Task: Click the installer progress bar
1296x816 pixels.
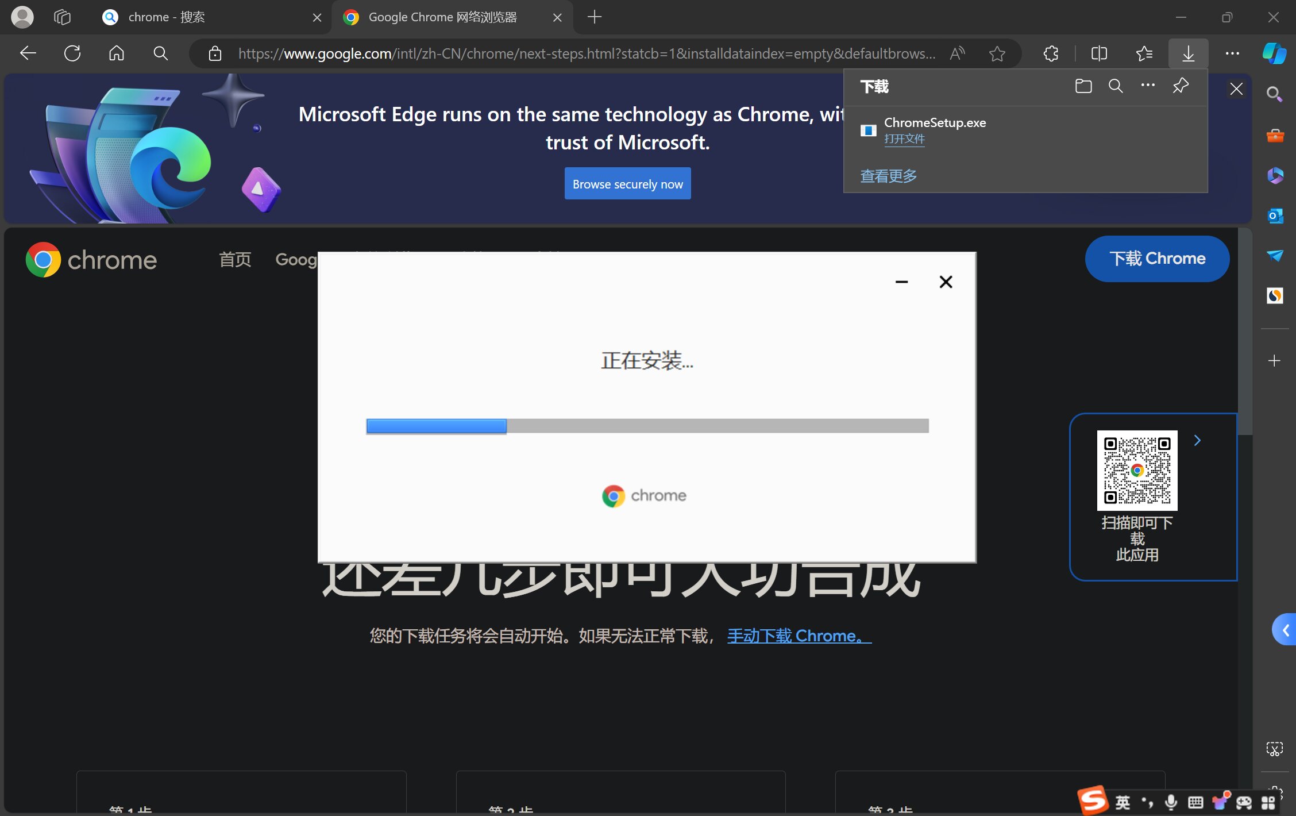Action: tap(647, 426)
